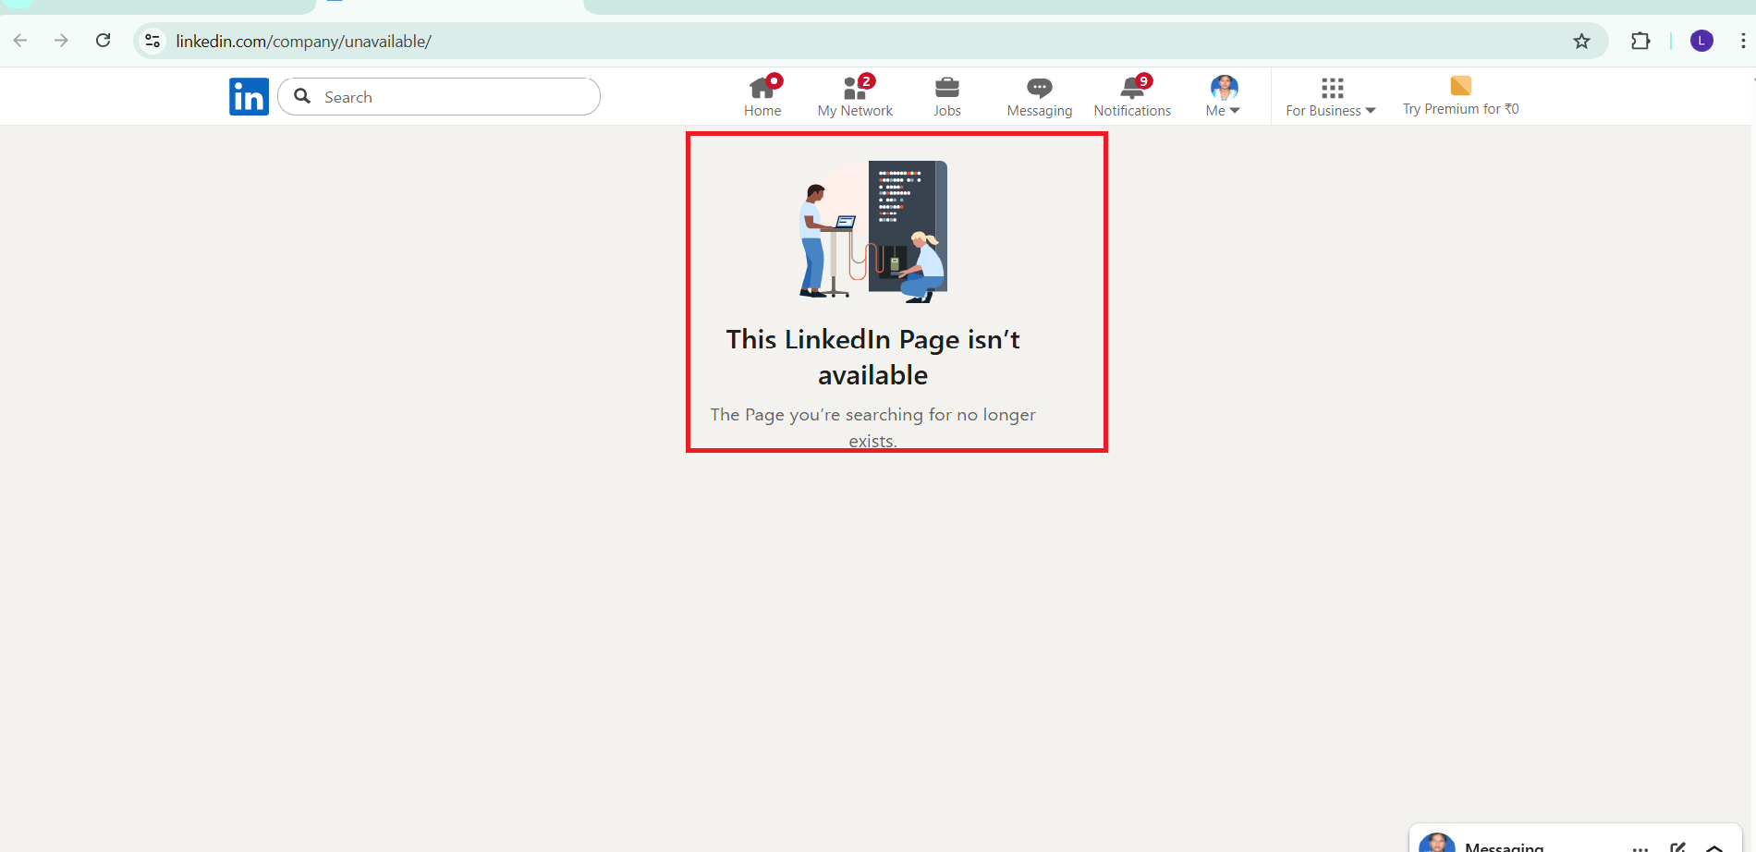Reload the current page

[x=104, y=41]
